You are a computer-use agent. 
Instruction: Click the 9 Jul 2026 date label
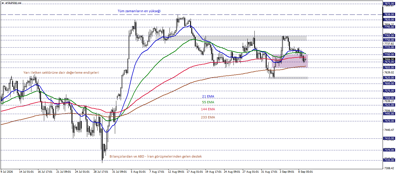[x=7, y=172]
